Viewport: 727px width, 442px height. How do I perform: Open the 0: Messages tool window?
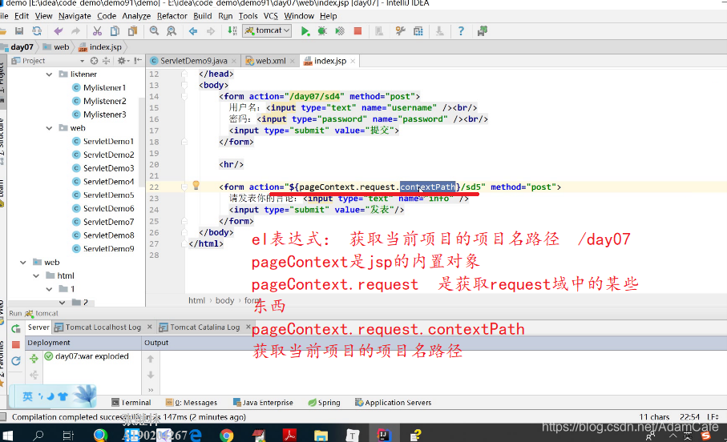[192, 403]
